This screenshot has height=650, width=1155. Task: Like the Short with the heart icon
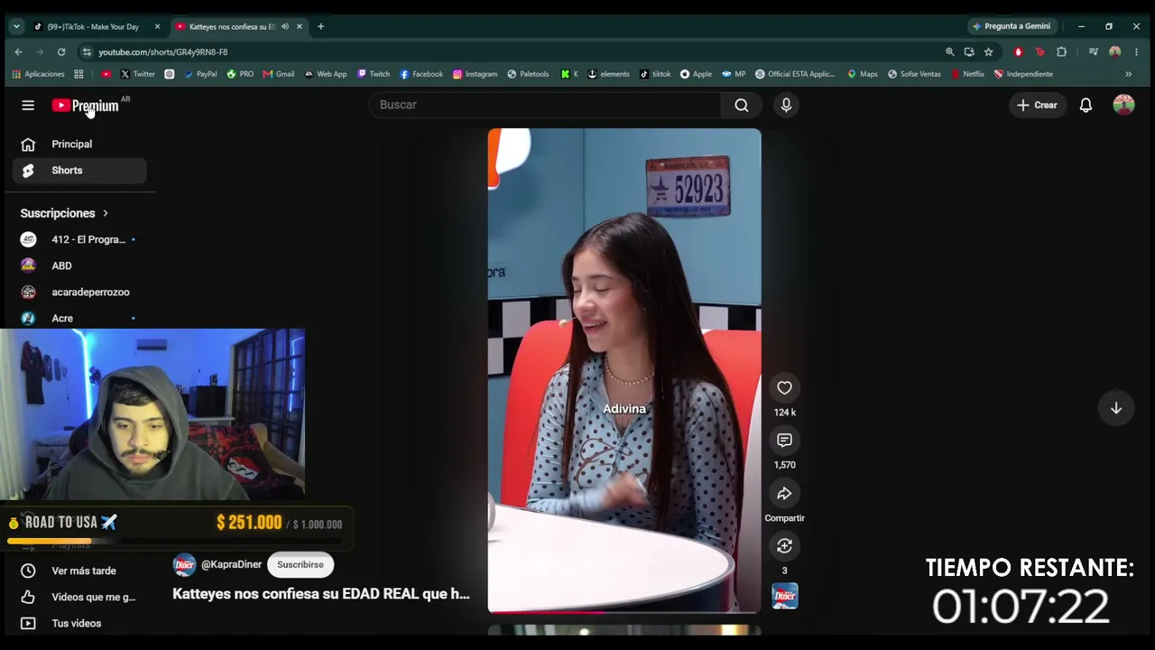(784, 388)
